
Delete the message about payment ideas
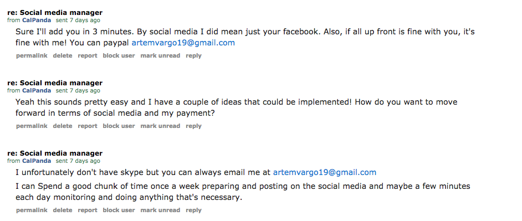(x=63, y=126)
